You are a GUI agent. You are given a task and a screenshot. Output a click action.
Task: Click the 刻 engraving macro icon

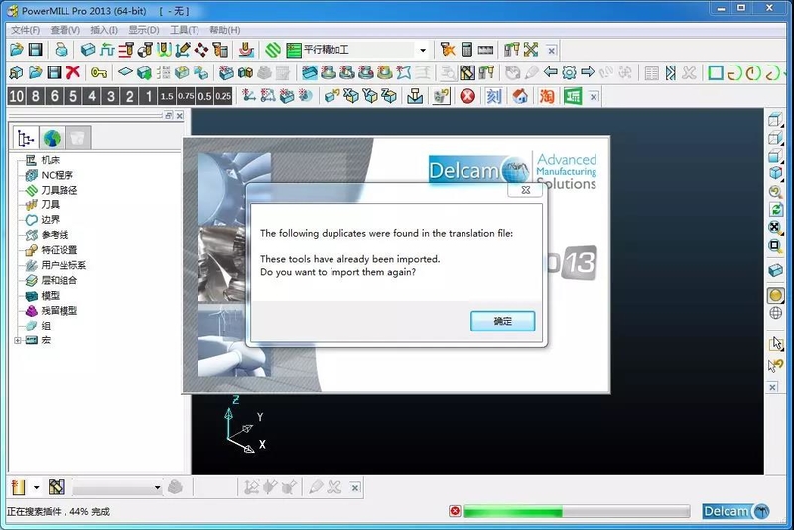[493, 96]
